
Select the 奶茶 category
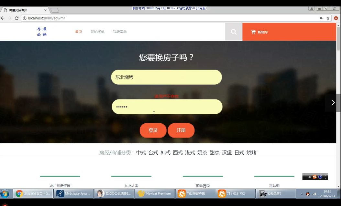[x=202, y=153]
